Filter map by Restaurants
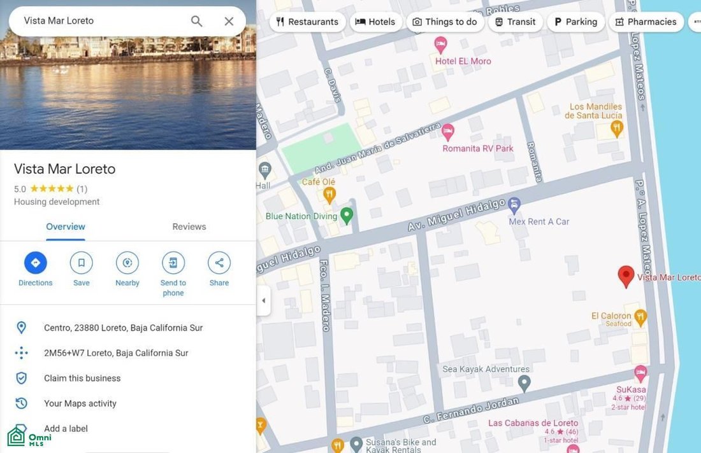This screenshot has height=453, width=701. click(x=307, y=22)
